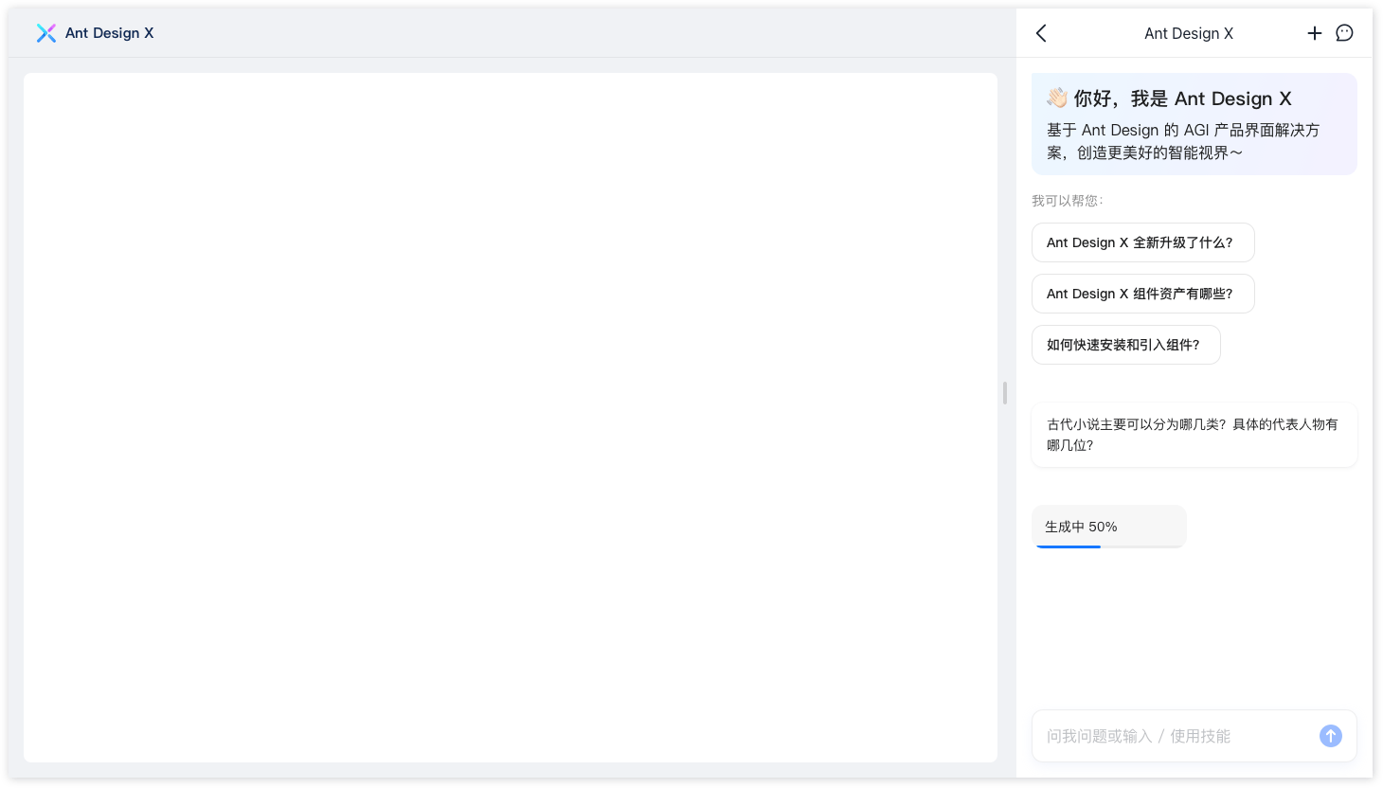Click the welcome description starting "基于 Ant Design"
Screen dimensions: 1383x788
[1183, 141]
